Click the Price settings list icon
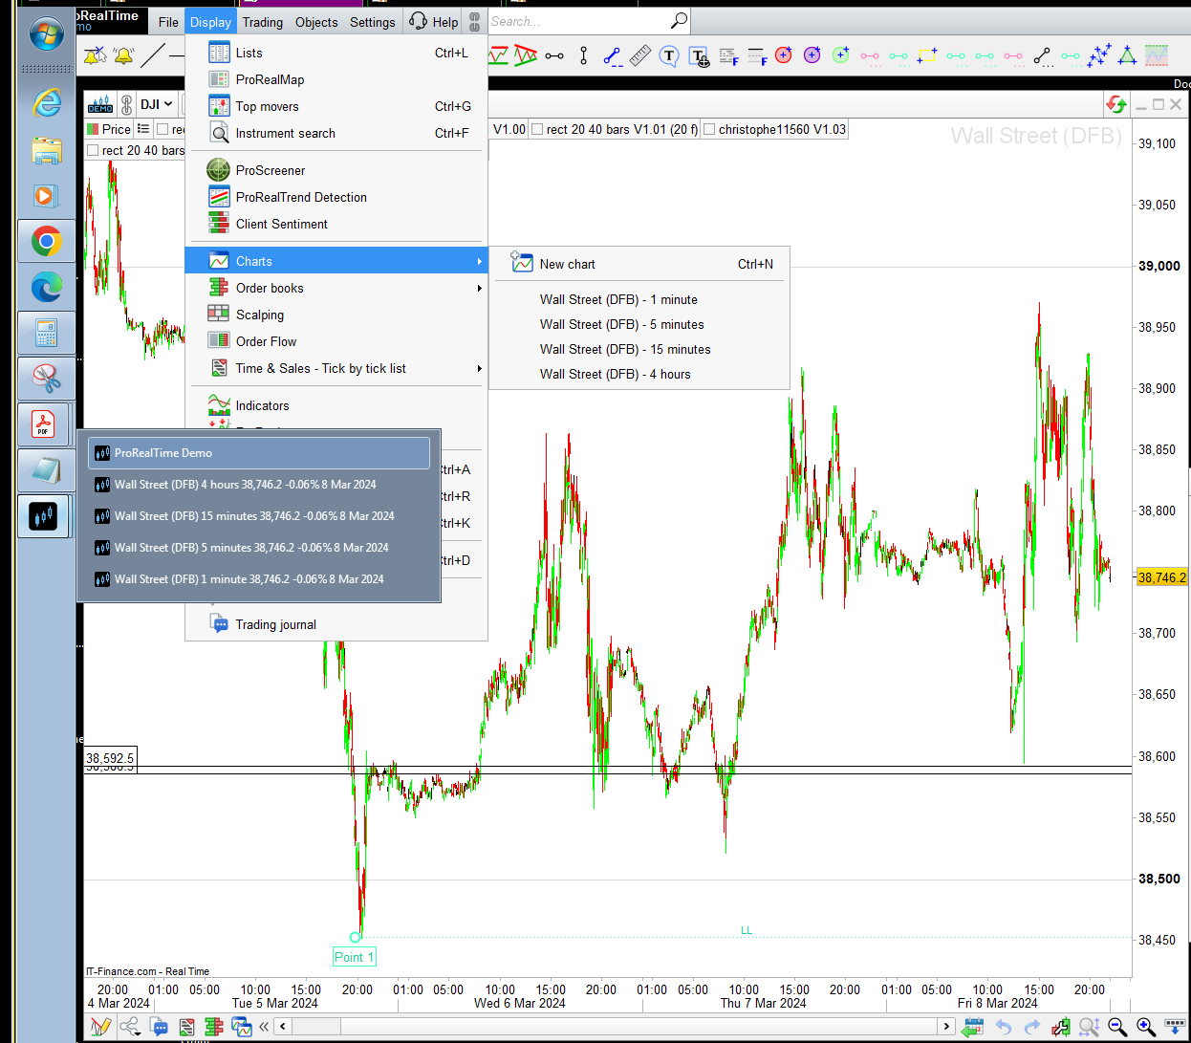Image resolution: width=1191 pixels, height=1043 pixels. [x=143, y=128]
